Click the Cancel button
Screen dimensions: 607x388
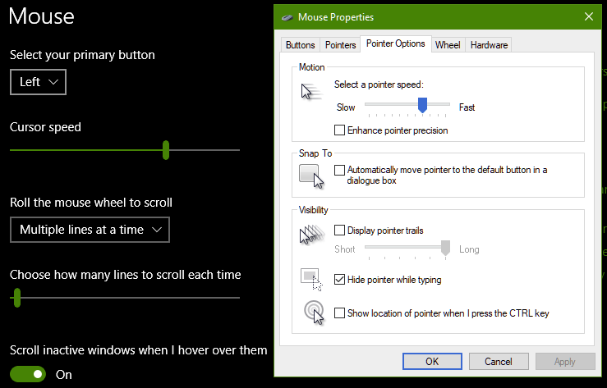499,361
